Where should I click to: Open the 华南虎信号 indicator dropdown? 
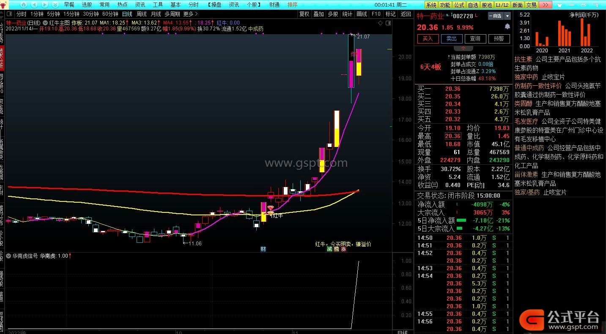(8, 256)
